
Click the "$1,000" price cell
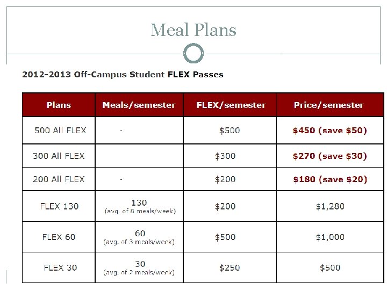330,237
